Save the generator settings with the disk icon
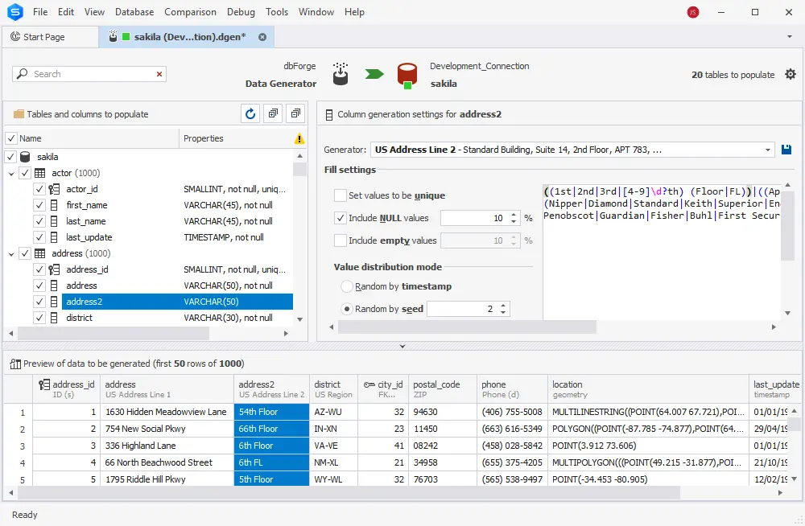This screenshot has height=526, width=805. click(786, 150)
